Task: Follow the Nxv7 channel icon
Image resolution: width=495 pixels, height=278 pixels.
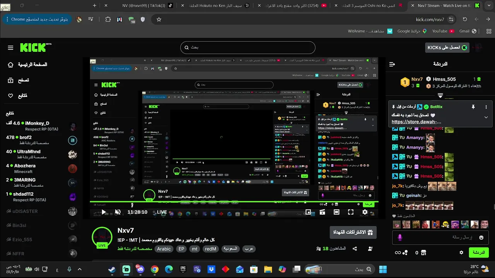Action: tap(370, 249)
